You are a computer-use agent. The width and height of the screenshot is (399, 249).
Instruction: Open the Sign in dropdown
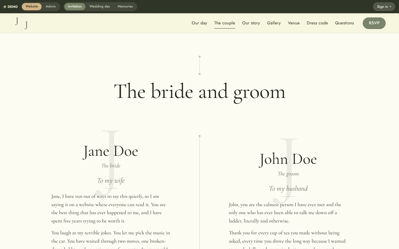(x=384, y=7)
